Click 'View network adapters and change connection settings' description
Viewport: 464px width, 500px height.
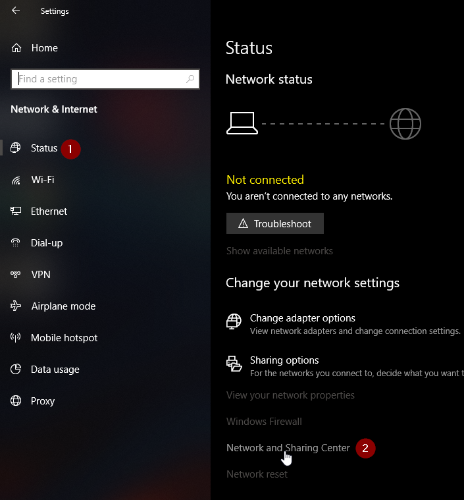tap(355, 331)
